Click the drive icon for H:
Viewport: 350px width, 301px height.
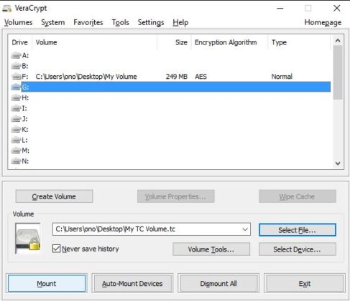(16, 97)
